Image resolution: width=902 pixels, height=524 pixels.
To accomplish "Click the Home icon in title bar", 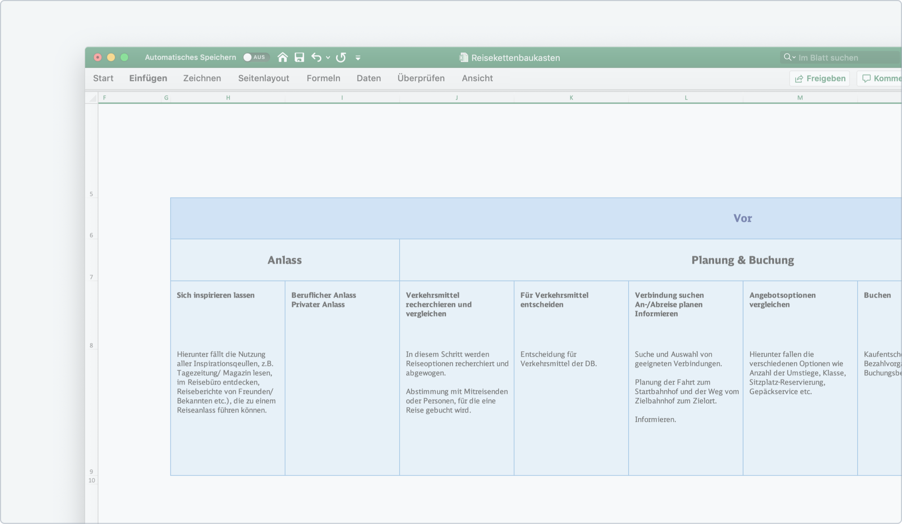I will click(x=282, y=57).
